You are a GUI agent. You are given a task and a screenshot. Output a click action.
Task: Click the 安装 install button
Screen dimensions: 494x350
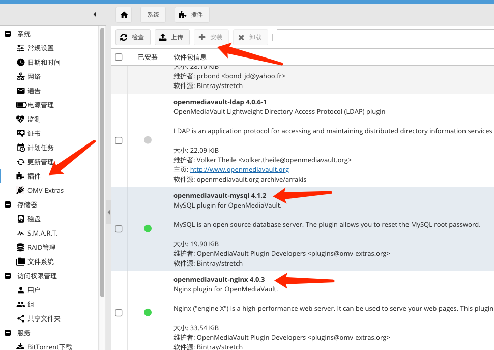(x=211, y=37)
